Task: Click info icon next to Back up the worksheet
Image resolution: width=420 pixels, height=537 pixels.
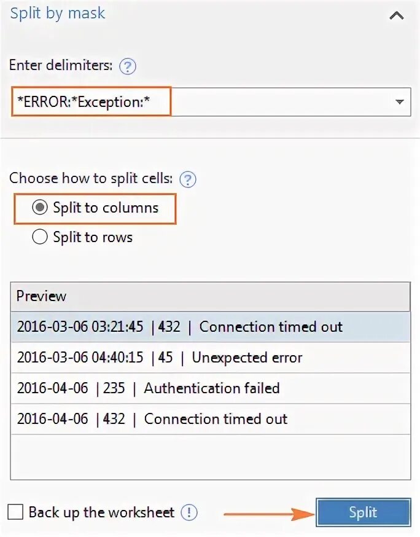Action: click(x=189, y=512)
